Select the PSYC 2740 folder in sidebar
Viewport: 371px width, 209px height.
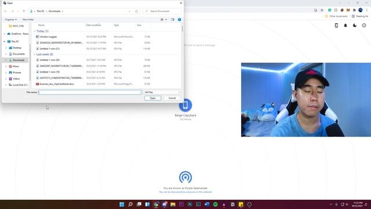tap(16, 26)
